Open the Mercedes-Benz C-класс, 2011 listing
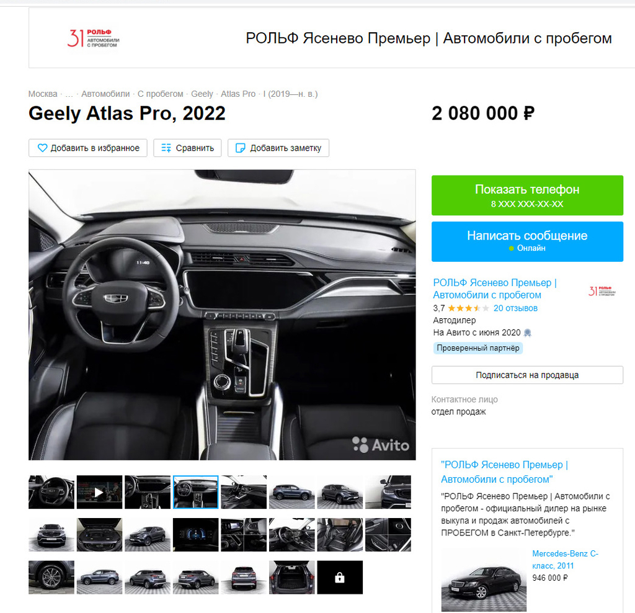 point(565,560)
